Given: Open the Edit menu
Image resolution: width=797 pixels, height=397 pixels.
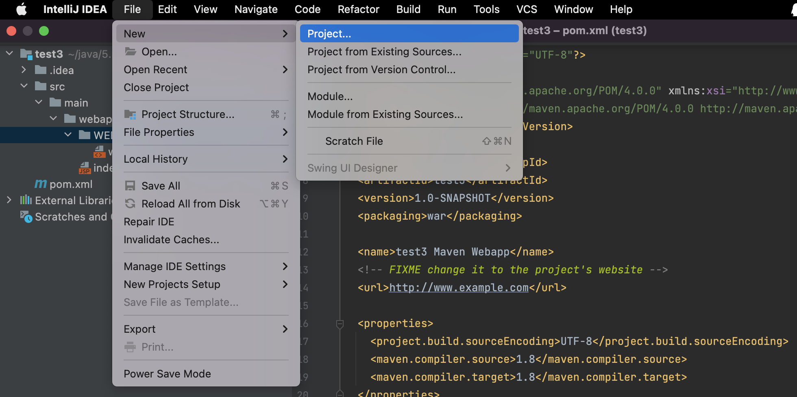Looking at the screenshot, I should [167, 9].
